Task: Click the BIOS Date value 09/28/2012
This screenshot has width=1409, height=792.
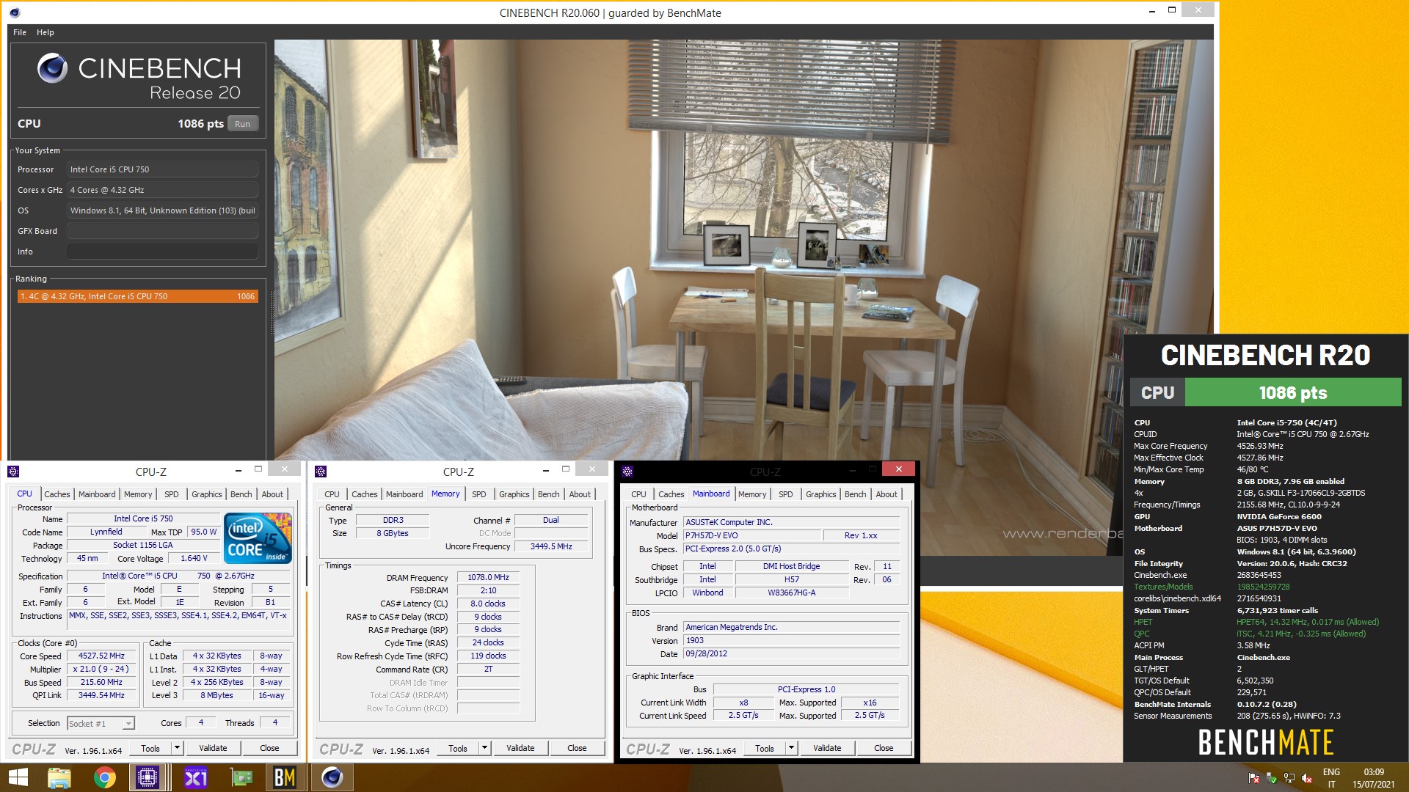Action: pos(791,653)
